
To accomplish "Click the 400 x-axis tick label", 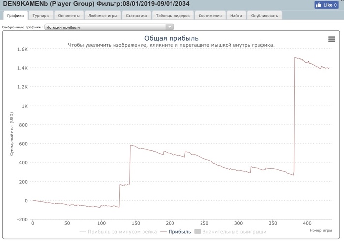I will 307,223.
